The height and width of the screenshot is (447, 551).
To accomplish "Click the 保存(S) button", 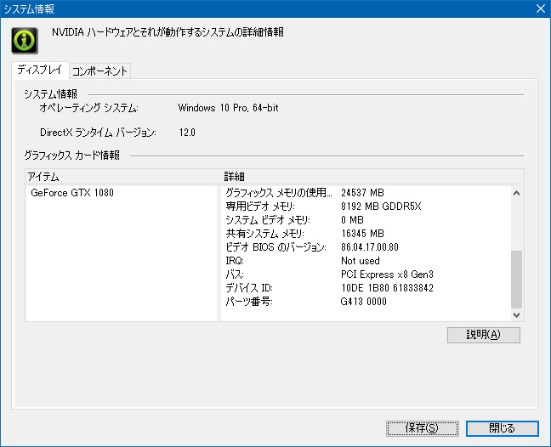I will click(x=422, y=428).
